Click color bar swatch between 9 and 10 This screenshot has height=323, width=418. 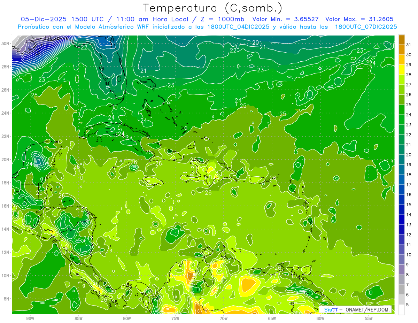[402, 260]
